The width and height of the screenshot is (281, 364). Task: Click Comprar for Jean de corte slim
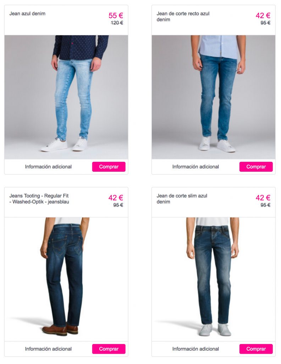pyautogui.click(x=256, y=349)
